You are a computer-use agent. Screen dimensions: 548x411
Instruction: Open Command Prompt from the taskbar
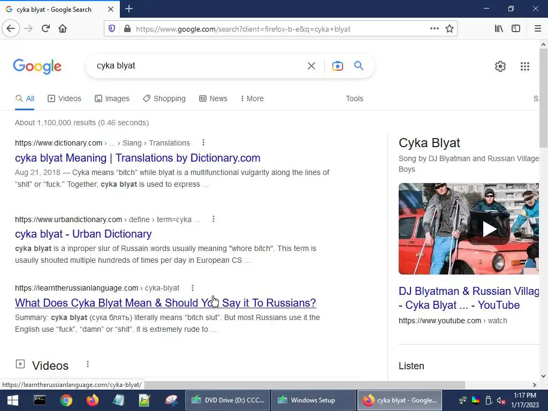[x=40, y=400]
